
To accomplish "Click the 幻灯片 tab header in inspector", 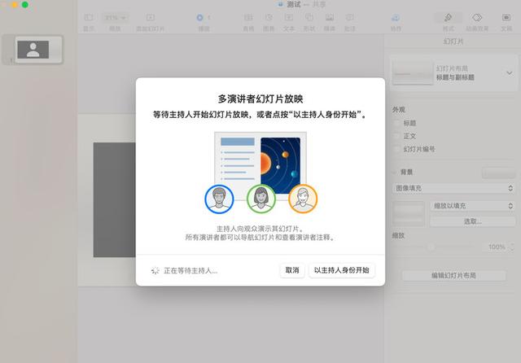I will point(453,42).
